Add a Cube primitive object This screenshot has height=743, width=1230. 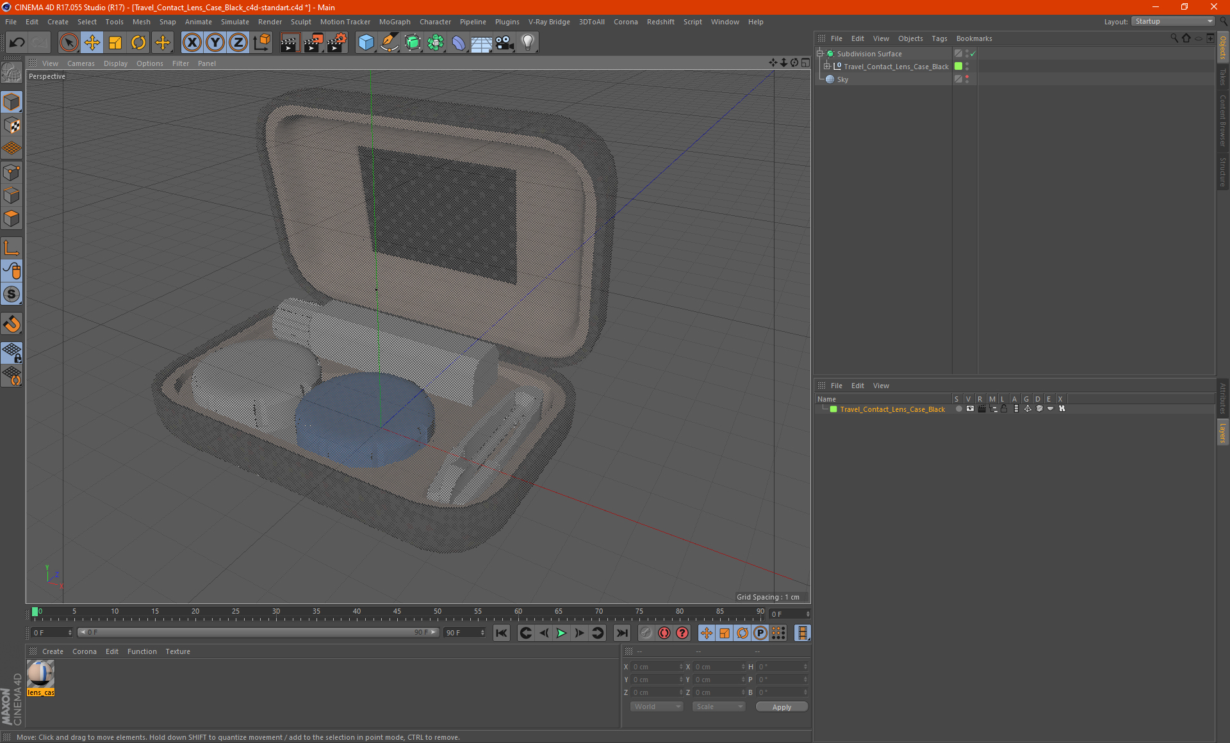[x=366, y=43]
